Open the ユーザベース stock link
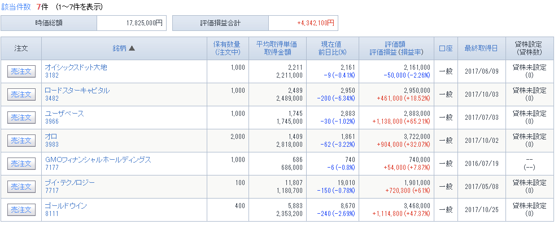The height and width of the screenshot is (225, 558). [64, 114]
